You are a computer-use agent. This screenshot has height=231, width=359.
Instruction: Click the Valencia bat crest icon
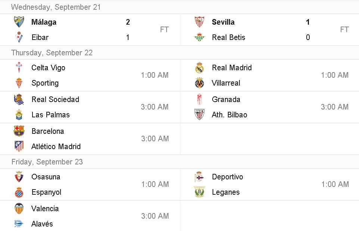click(x=19, y=209)
